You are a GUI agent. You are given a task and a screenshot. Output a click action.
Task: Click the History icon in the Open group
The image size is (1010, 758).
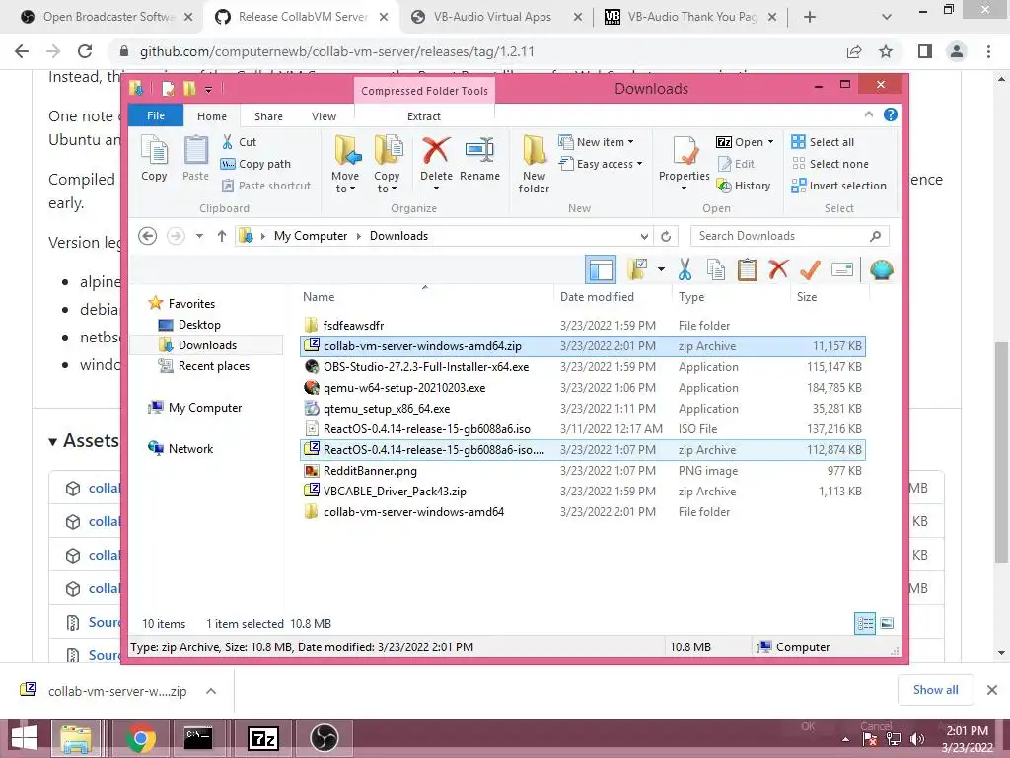724,186
